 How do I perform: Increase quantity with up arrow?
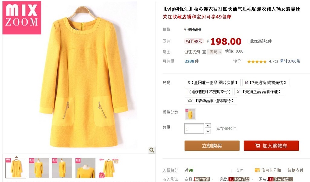[x=208, y=125]
